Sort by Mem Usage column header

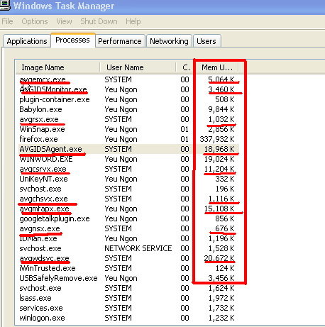pyautogui.click(x=217, y=67)
